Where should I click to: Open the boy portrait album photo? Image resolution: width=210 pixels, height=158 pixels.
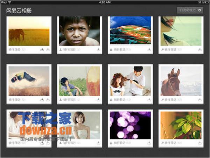(79, 31)
